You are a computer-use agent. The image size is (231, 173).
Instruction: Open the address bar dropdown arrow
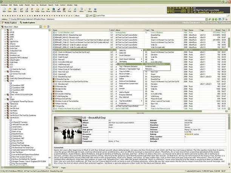[x=206, y=19]
